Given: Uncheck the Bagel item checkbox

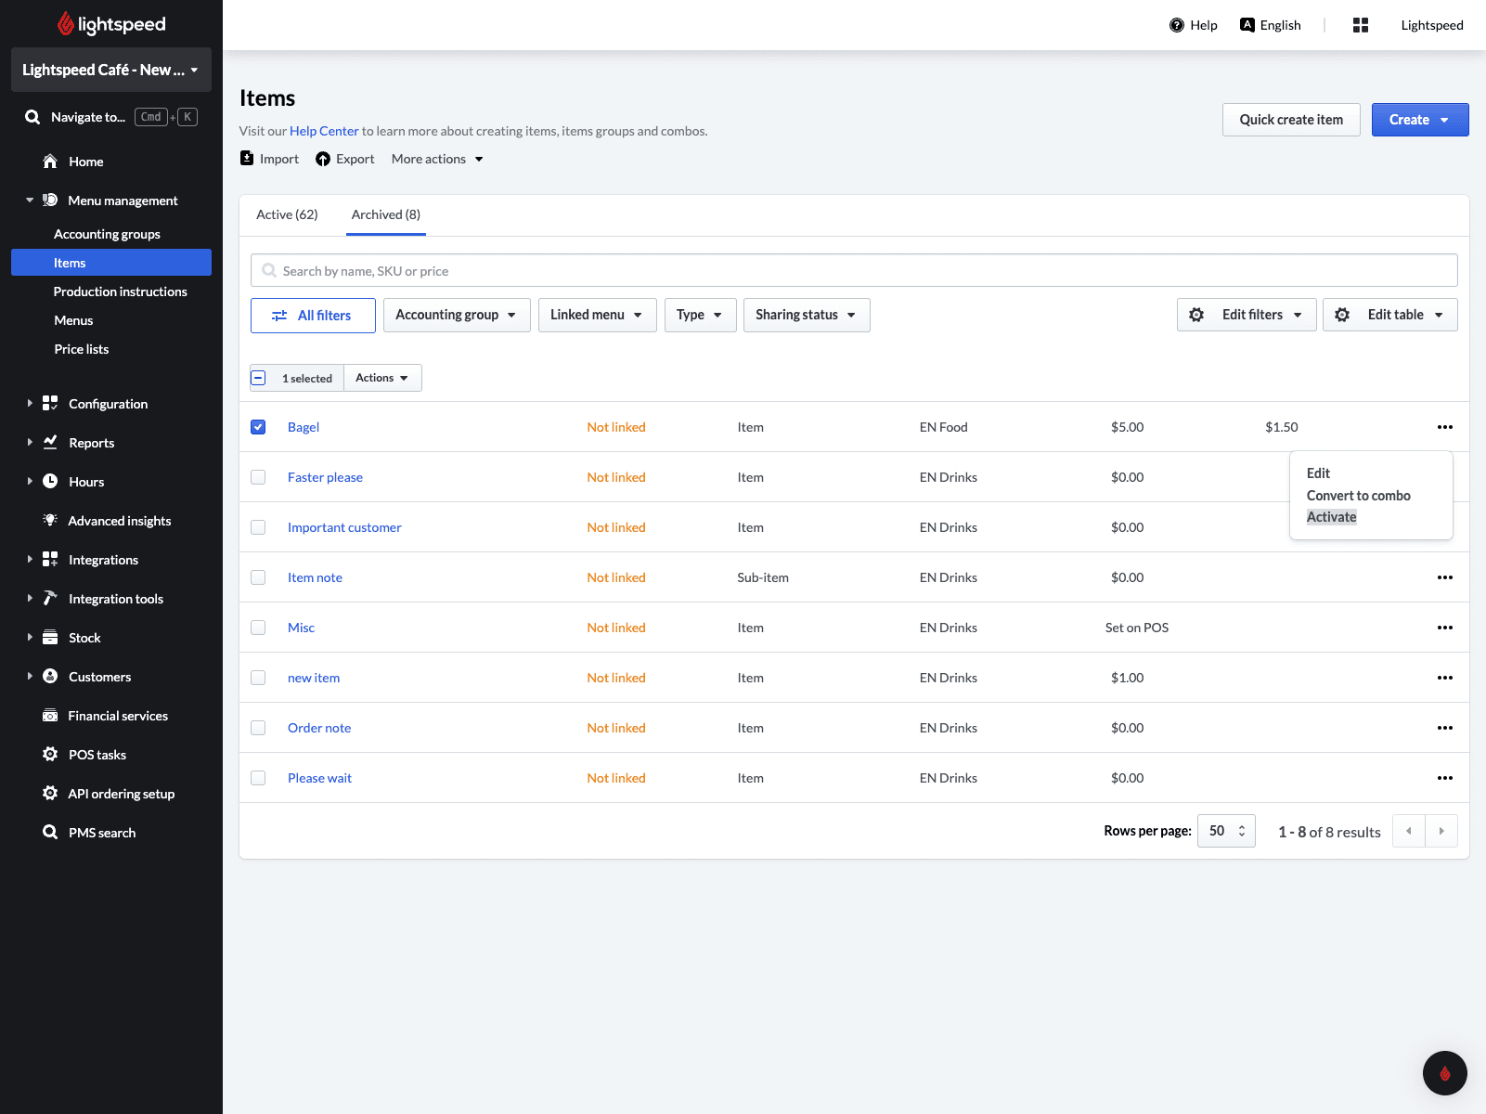Looking at the screenshot, I should [258, 427].
